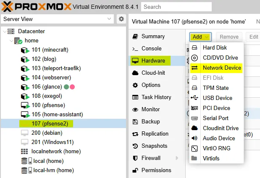
Task: Click the home node icon
Action: 18,41
